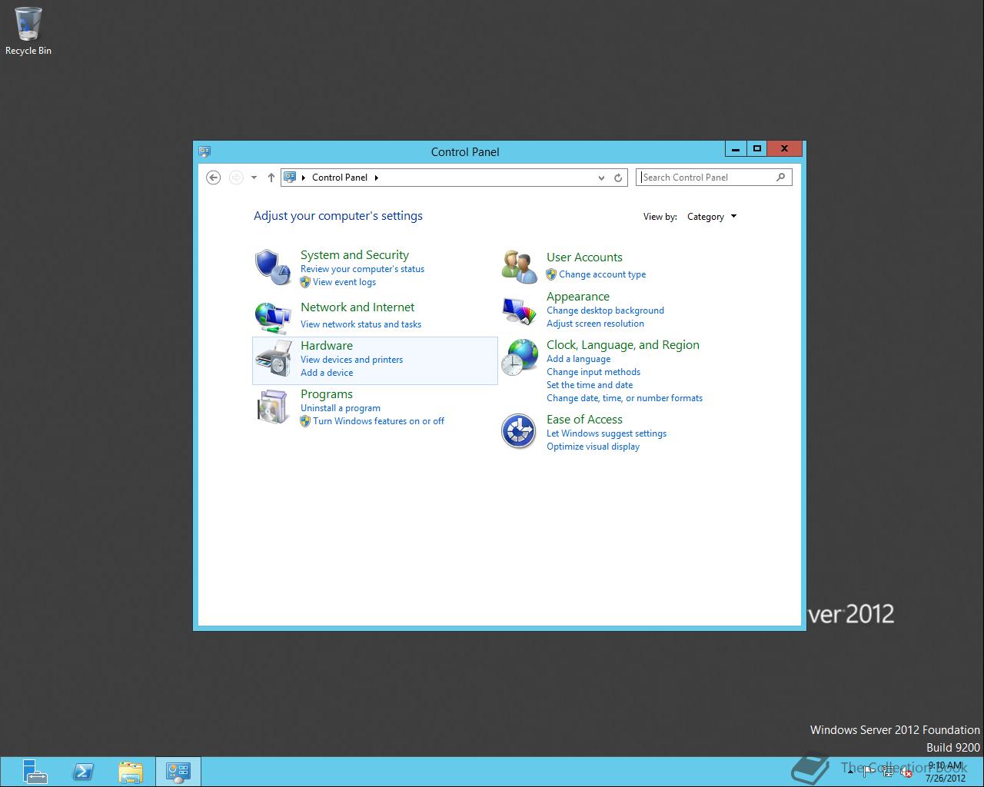
Task: Click Turn Windows features on or off
Action: (378, 421)
